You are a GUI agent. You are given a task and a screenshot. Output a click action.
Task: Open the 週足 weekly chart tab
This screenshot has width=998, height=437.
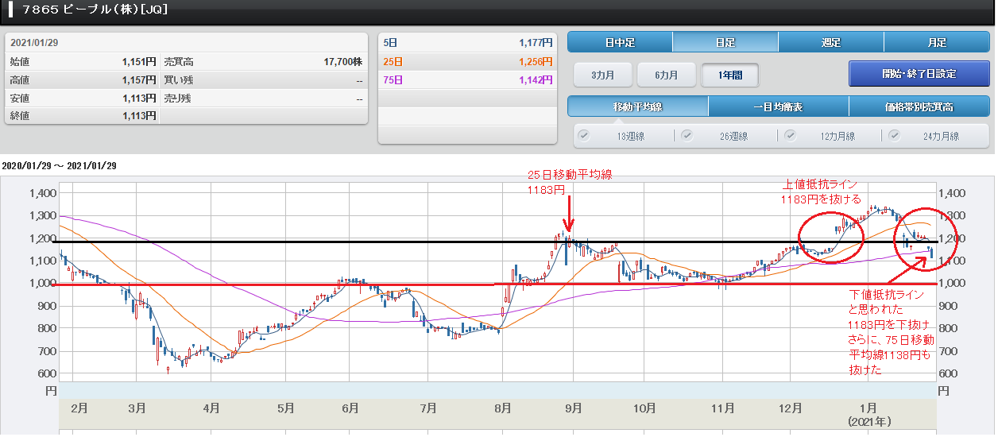click(x=830, y=43)
